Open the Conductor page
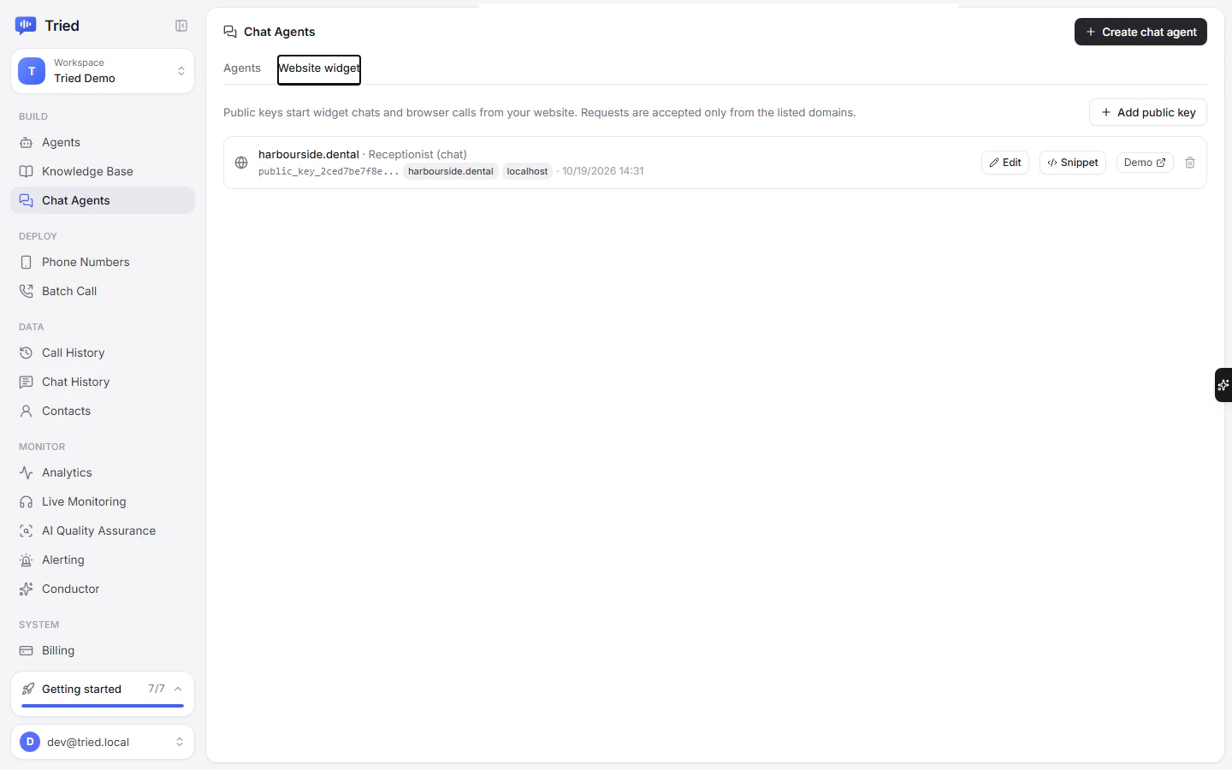The width and height of the screenshot is (1232, 770). click(x=103, y=589)
